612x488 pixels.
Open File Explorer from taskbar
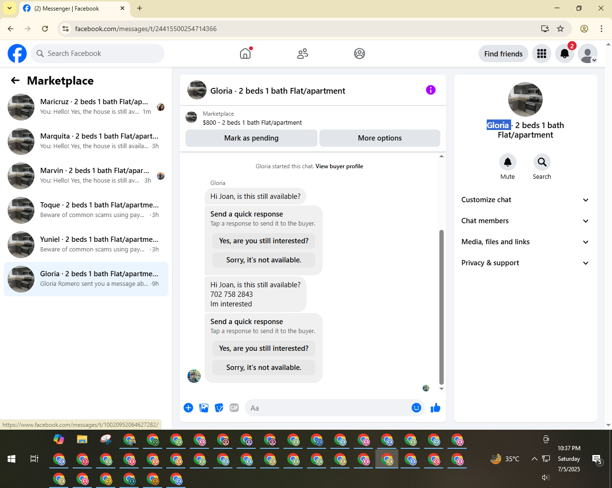[x=82, y=439]
